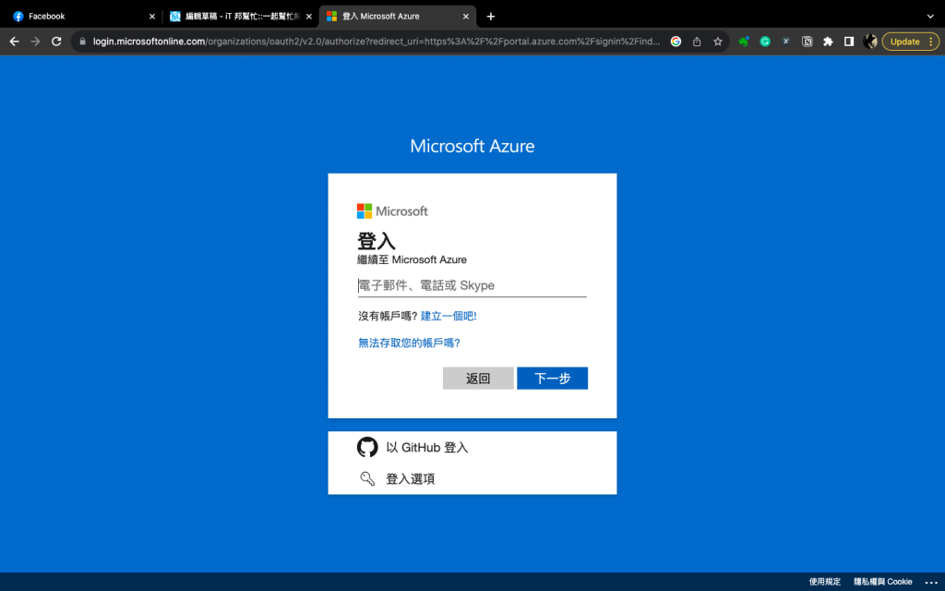Click the 返回 back button

(478, 378)
